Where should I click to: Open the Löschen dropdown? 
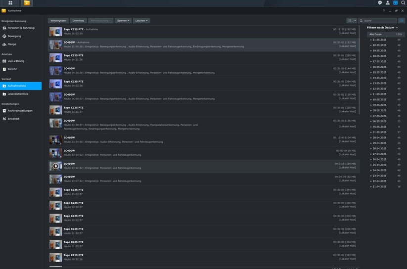[x=141, y=20]
